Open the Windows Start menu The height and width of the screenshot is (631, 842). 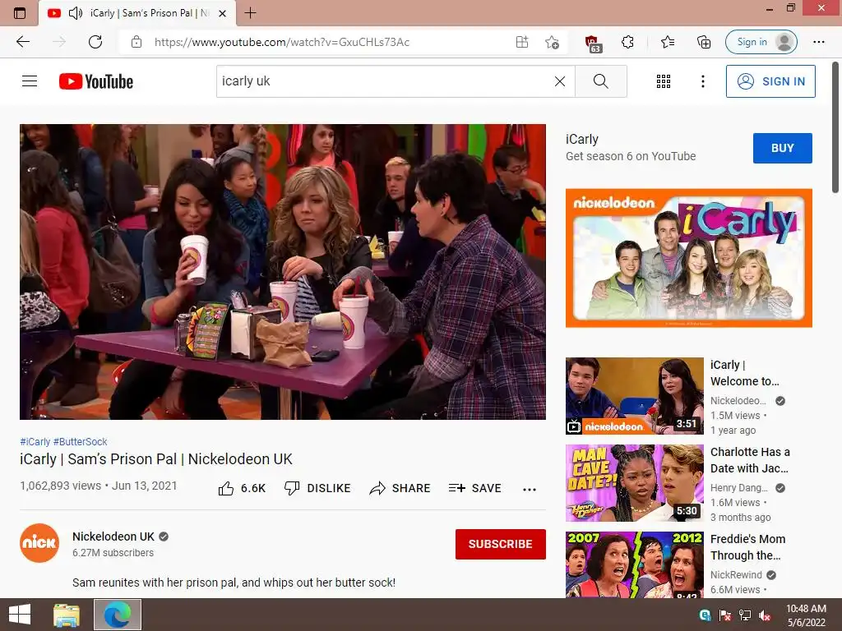pos(20,615)
